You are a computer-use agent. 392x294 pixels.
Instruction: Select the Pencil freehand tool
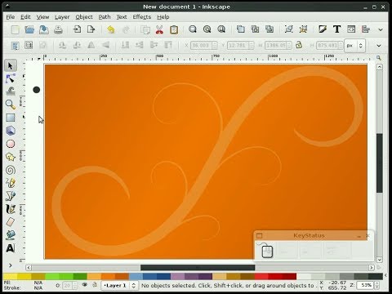[11, 183]
